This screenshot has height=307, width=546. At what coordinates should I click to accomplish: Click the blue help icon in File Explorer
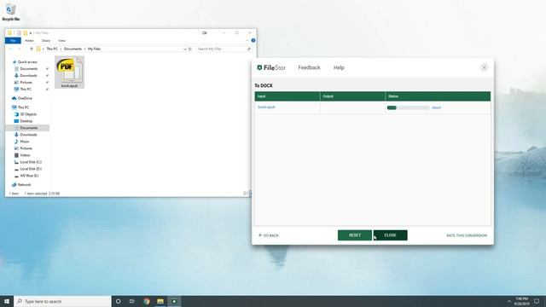253,40
